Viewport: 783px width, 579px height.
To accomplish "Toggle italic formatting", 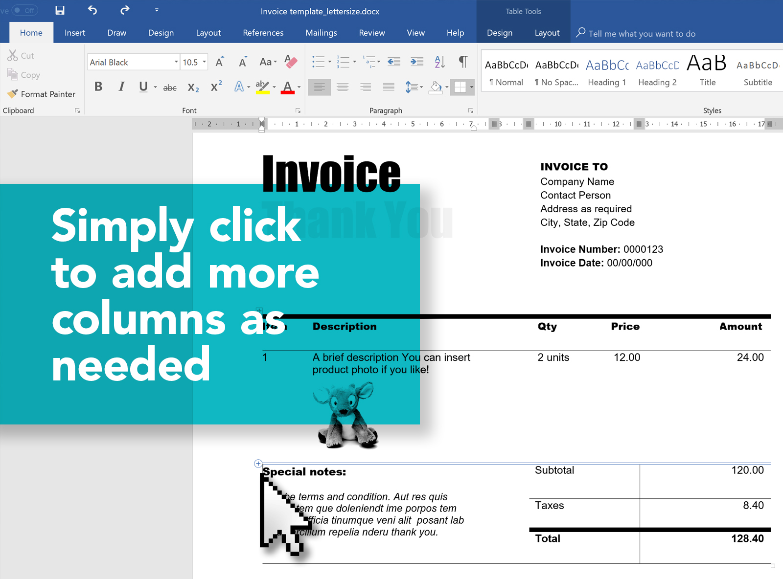I will click(121, 87).
